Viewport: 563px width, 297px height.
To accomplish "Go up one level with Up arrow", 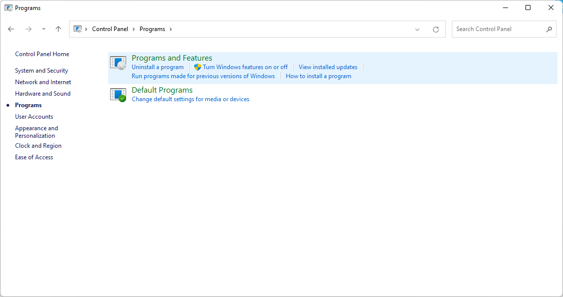I will point(58,29).
